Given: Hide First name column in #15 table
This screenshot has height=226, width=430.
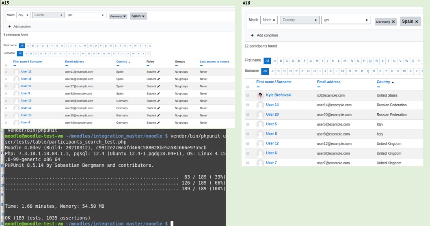Looking at the screenshot, I should [15, 65].
